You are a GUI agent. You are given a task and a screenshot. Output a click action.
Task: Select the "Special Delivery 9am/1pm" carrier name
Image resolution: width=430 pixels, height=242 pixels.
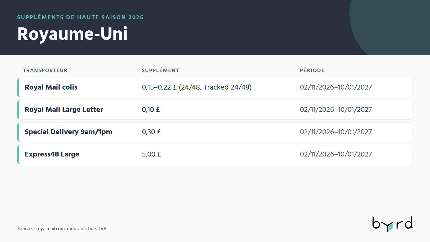(69, 132)
